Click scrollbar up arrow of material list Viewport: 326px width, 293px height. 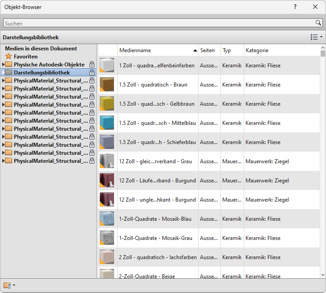coord(323,47)
